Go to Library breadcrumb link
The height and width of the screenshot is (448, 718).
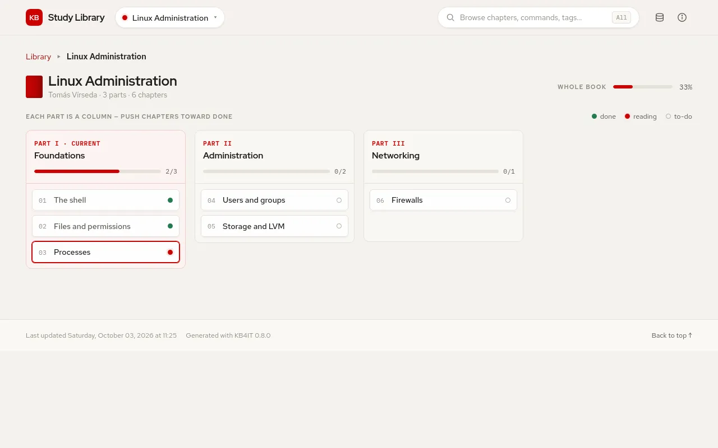(x=38, y=57)
